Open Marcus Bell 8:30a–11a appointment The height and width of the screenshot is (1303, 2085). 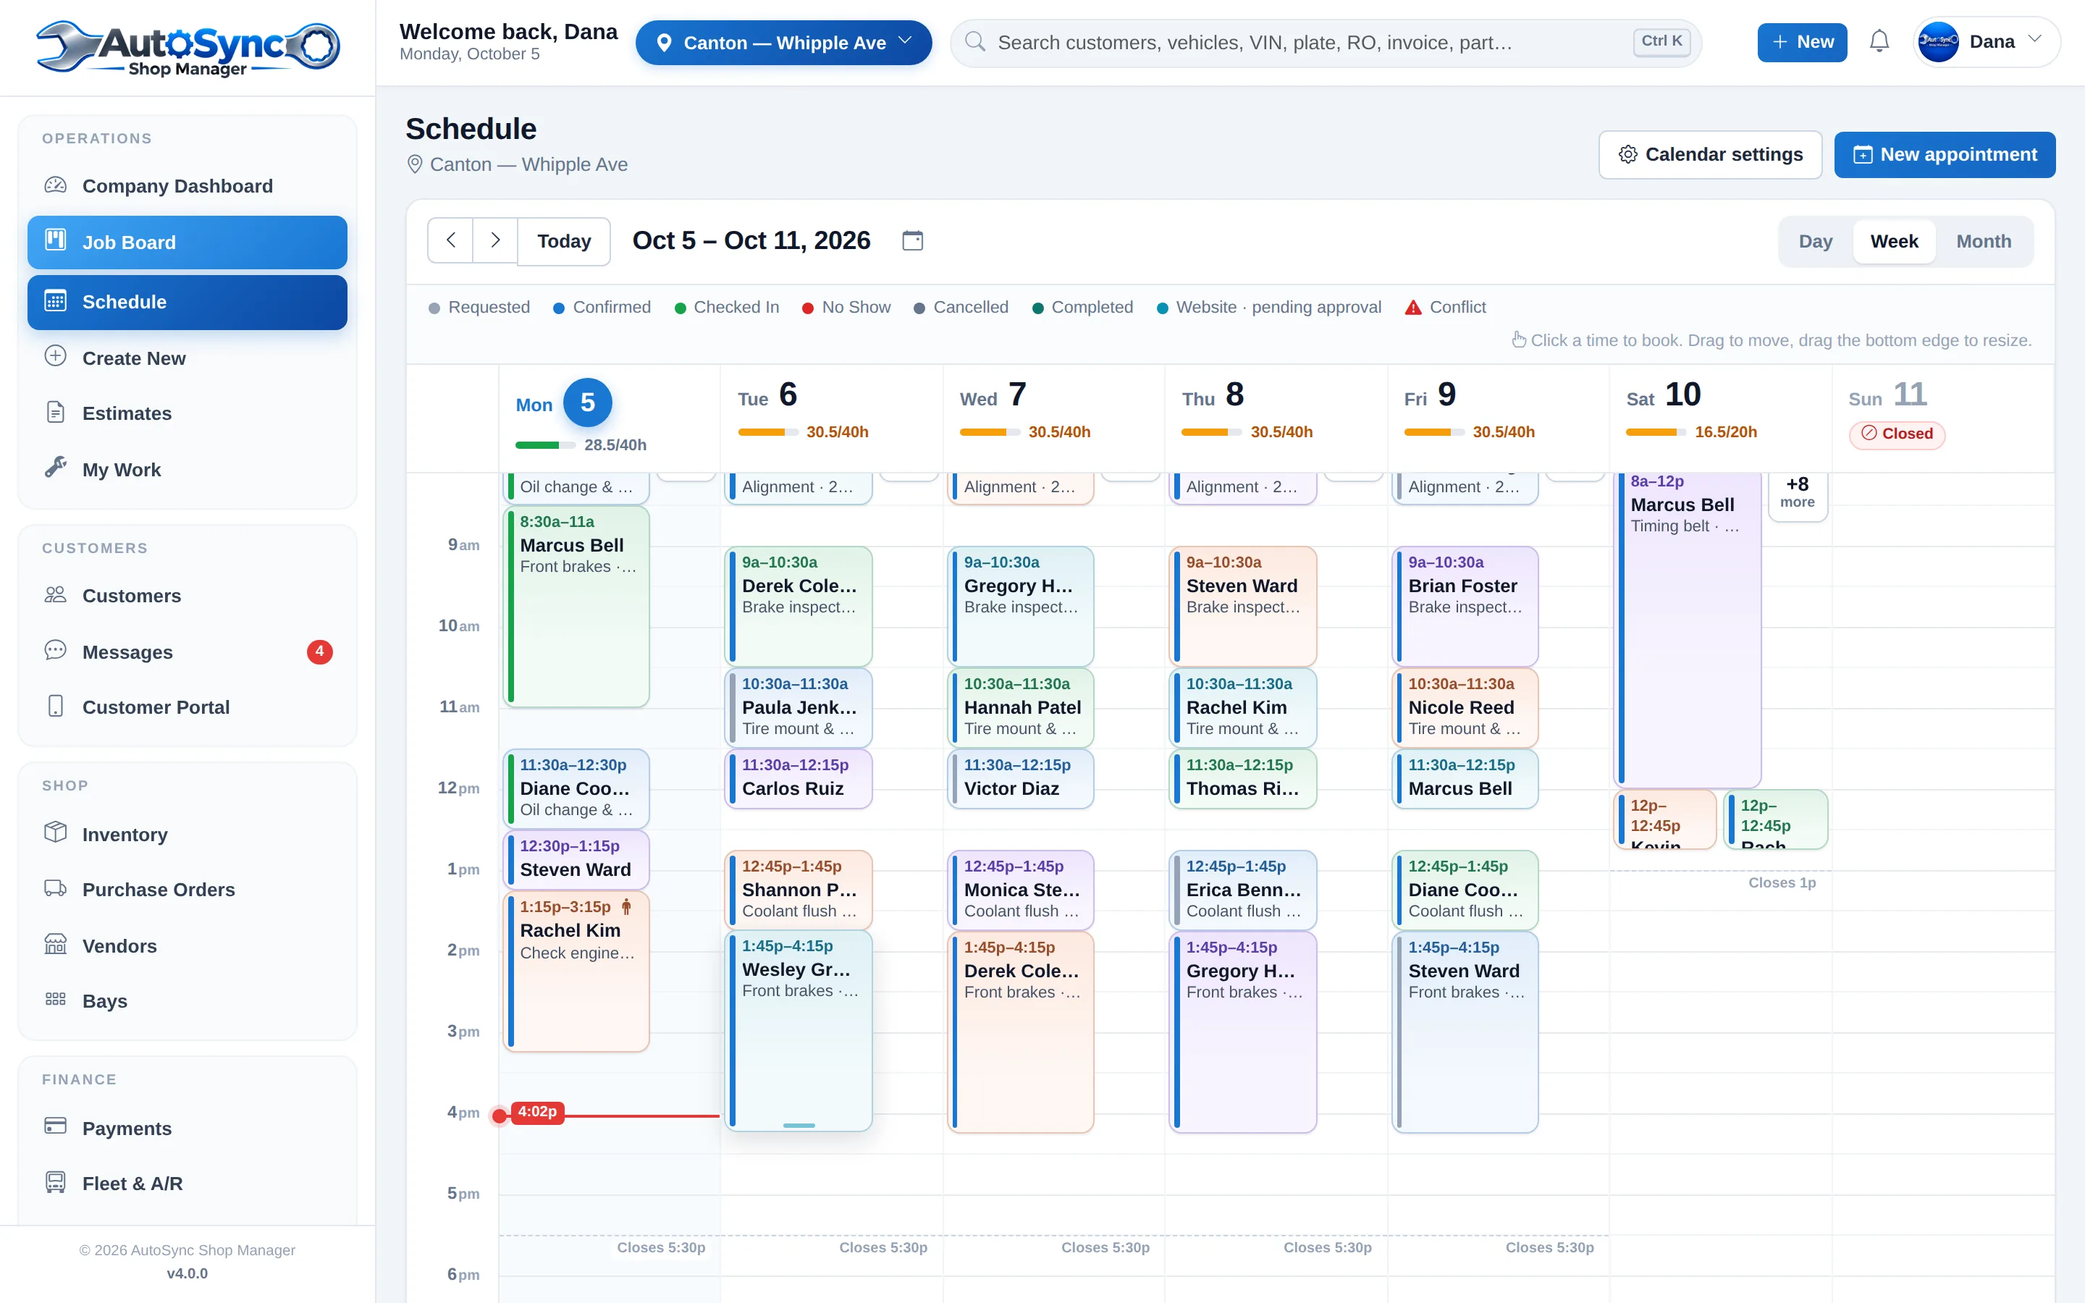[576, 606]
